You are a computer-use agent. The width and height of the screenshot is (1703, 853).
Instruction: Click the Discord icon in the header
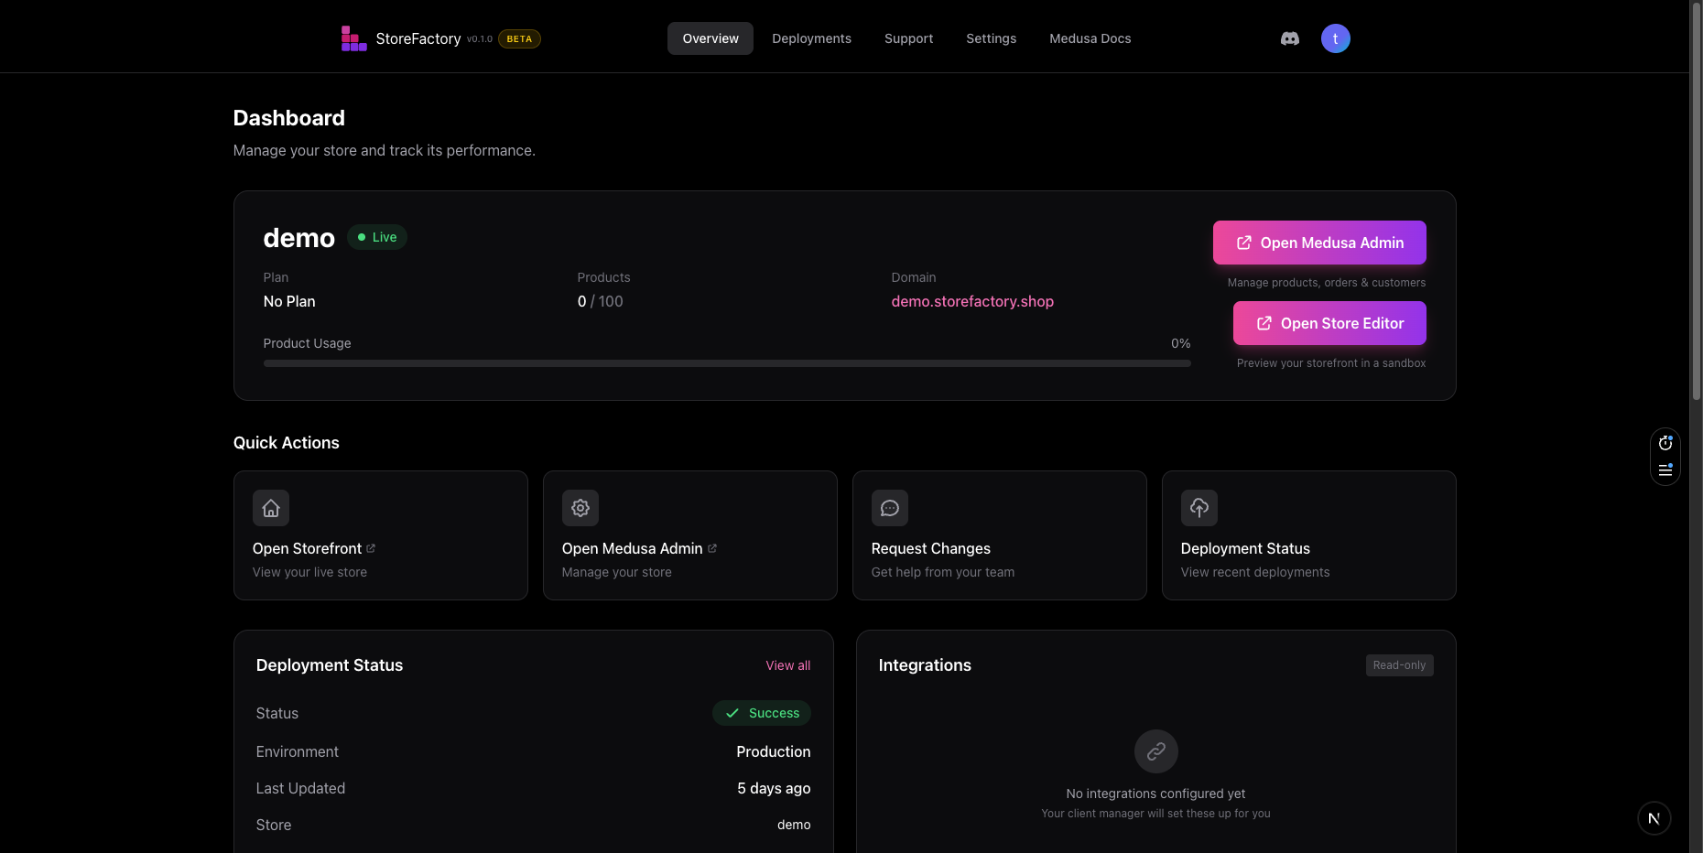(1289, 38)
